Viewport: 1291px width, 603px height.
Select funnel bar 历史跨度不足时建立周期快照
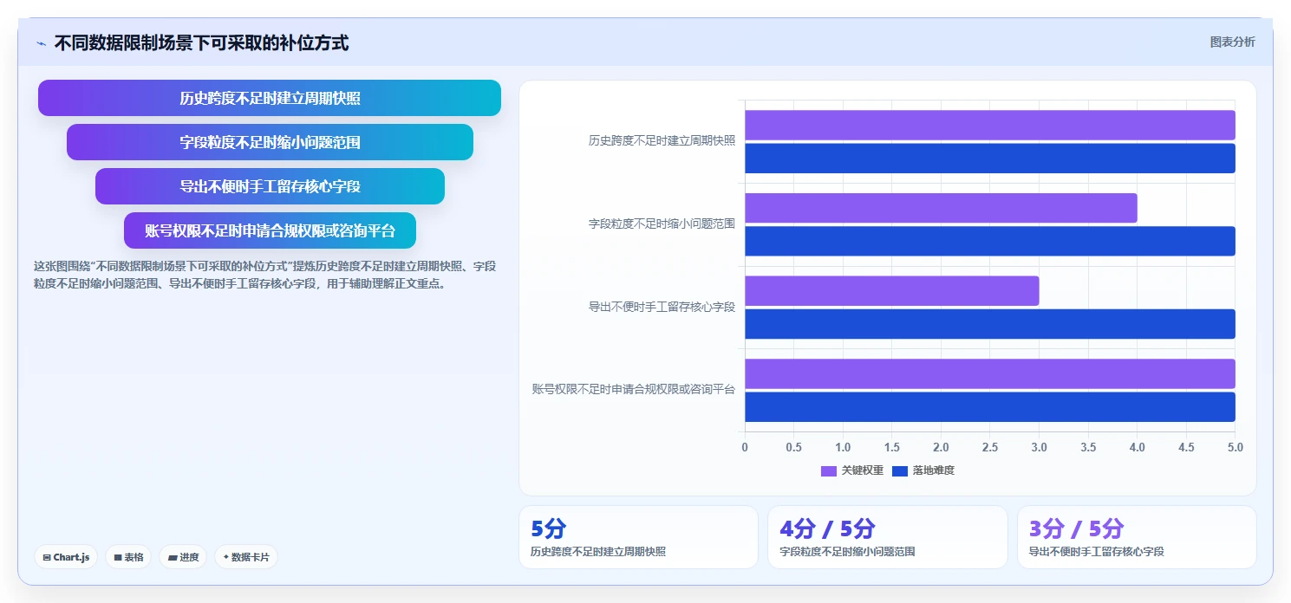coord(270,98)
